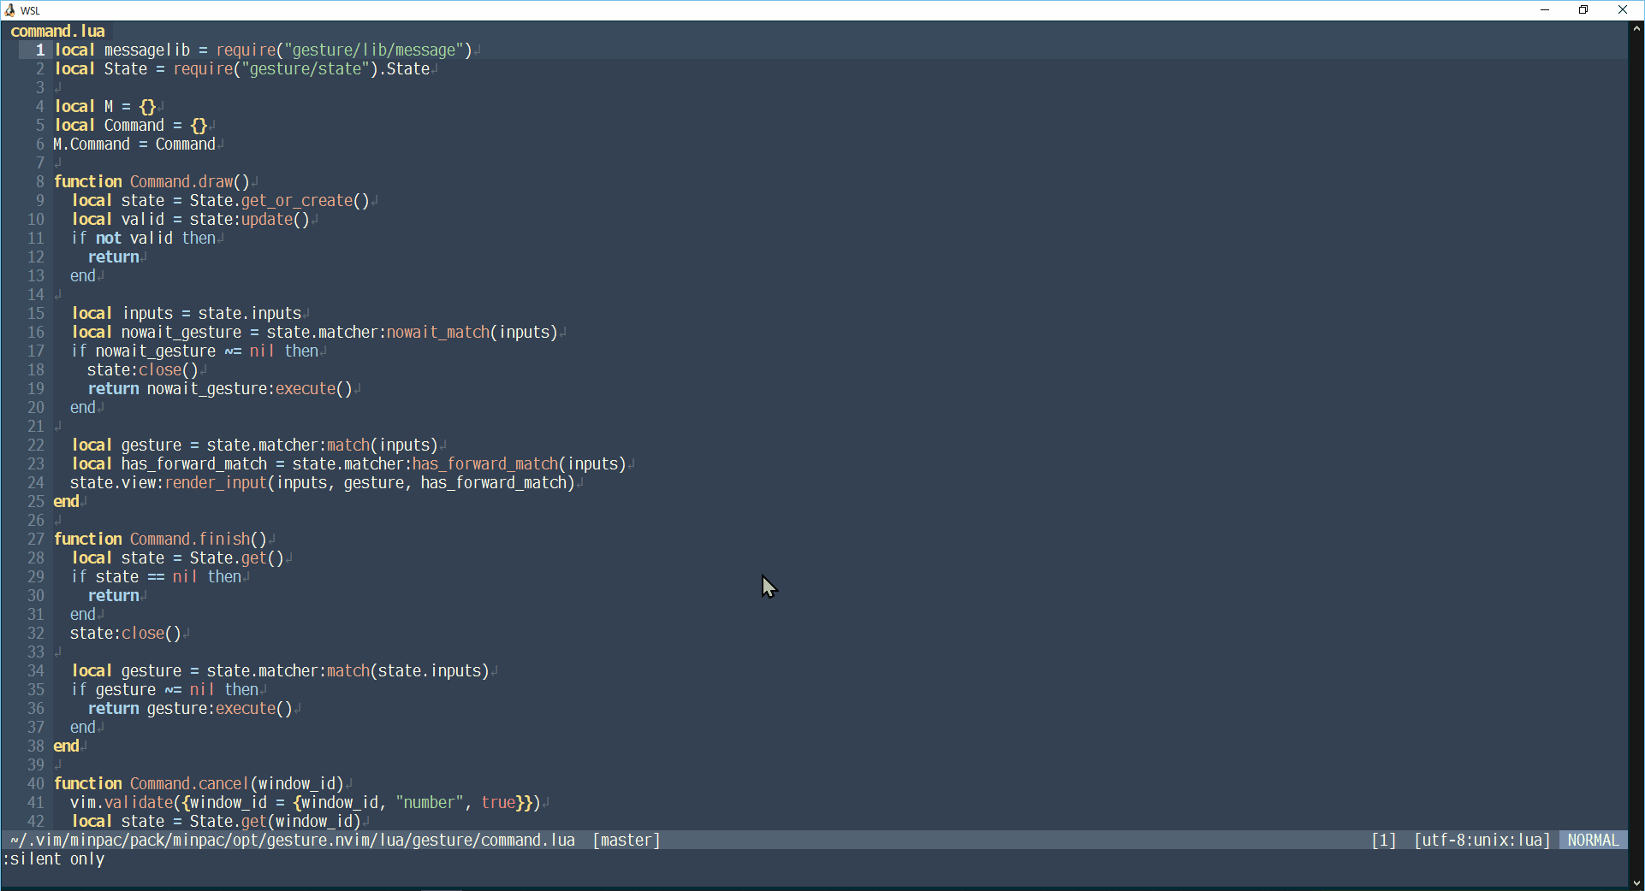The height and width of the screenshot is (891, 1645).
Task: Click 'M.Command = Command' on line 6
Action: (x=134, y=145)
